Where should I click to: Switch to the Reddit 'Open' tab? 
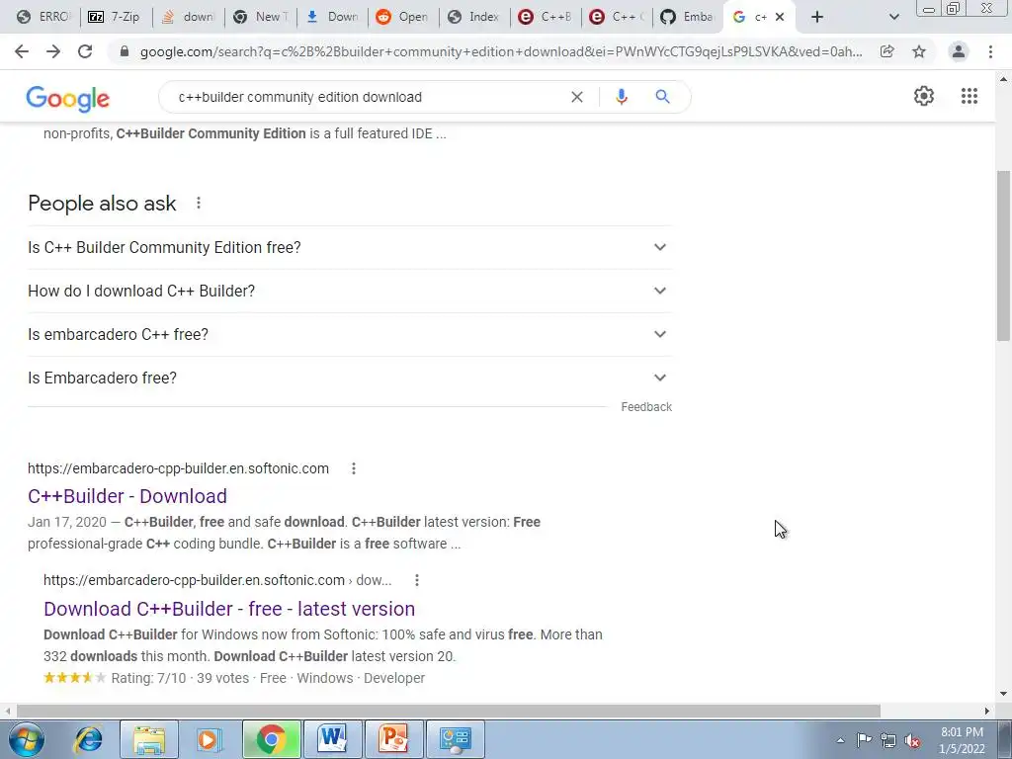click(x=403, y=17)
